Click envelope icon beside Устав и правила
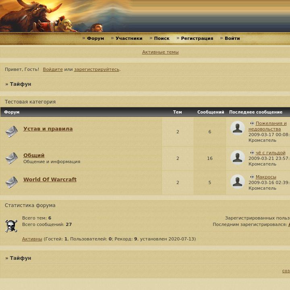290x290 pixels. (x=11, y=131)
